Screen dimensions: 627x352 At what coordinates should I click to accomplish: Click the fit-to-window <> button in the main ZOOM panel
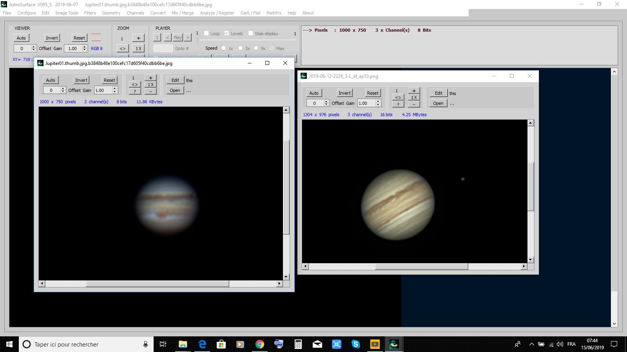pos(123,48)
